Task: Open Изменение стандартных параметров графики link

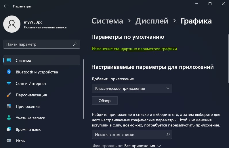Action: 134,49
